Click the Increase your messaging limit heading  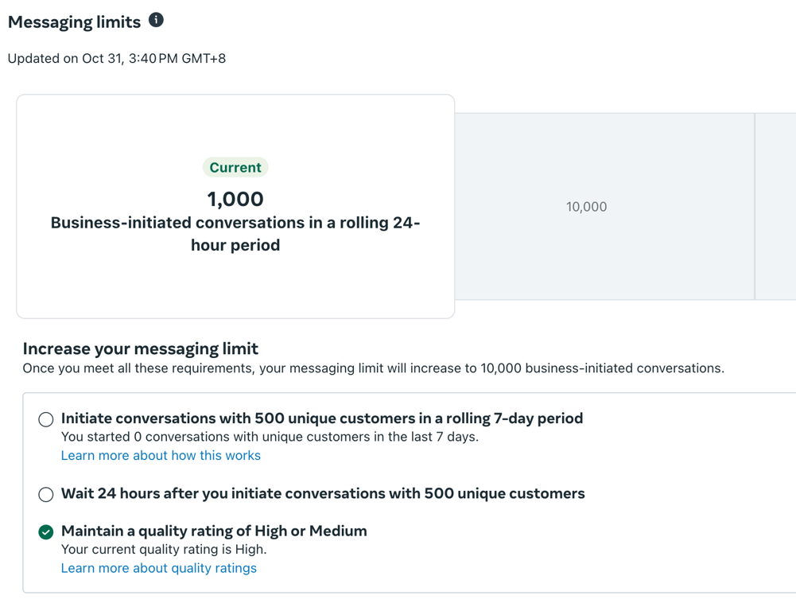pos(141,348)
